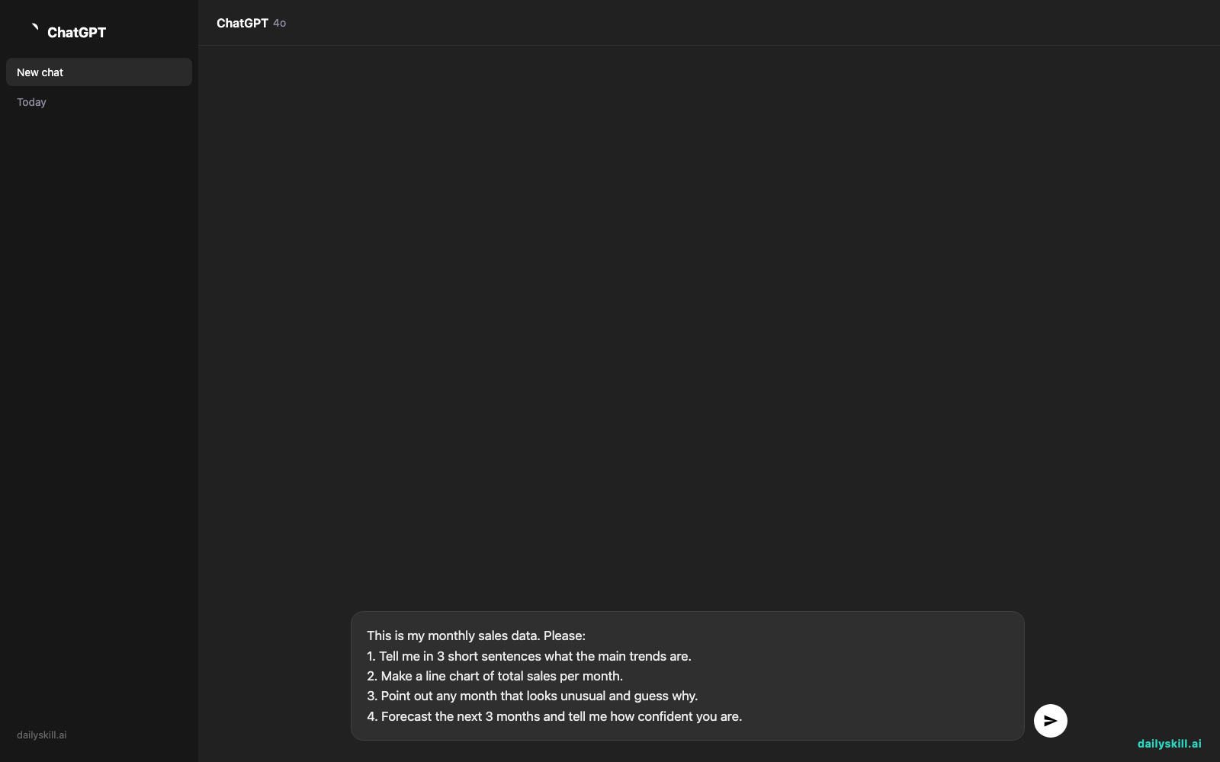Click the sidebar ChatGPT title text
1220x762 pixels.
(76, 32)
